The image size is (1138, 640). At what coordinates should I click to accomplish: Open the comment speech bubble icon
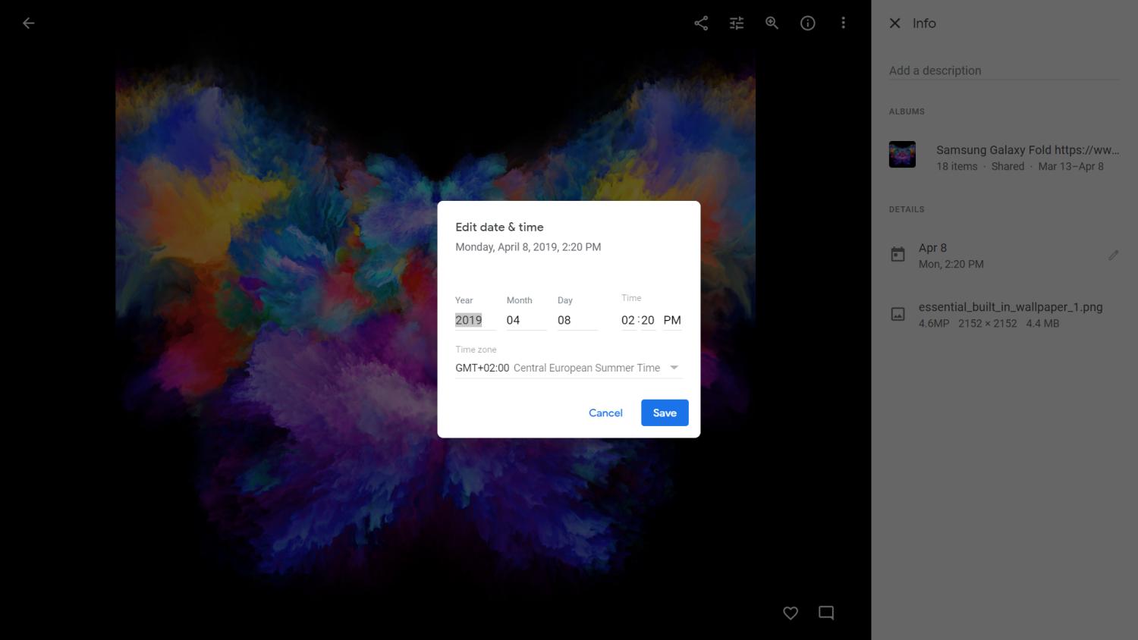(x=826, y=613)
